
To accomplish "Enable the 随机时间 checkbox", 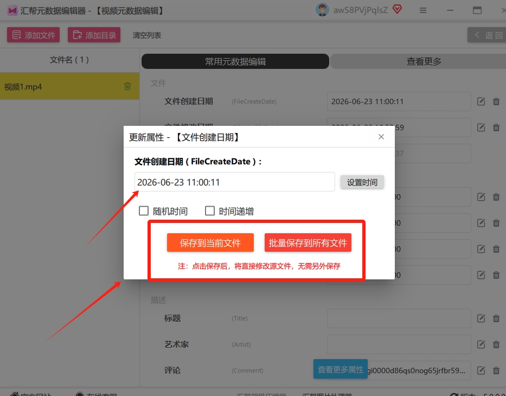I will click(143, 211).
